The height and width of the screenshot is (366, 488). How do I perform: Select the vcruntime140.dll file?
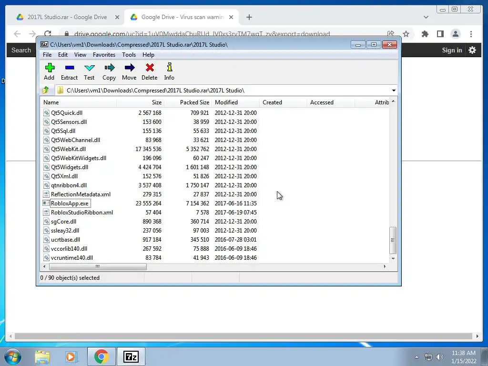click(72, 258)
